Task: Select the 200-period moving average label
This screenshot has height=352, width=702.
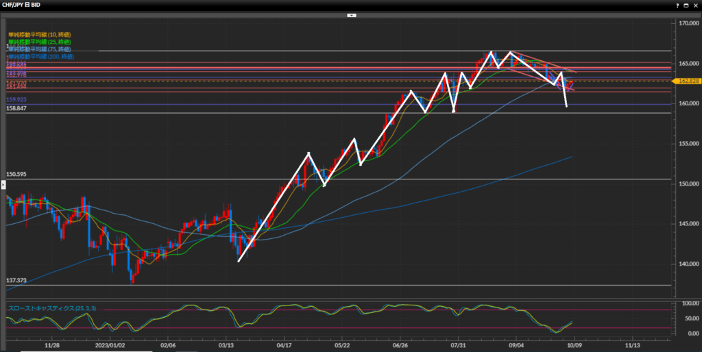Action: pos(40,57)
